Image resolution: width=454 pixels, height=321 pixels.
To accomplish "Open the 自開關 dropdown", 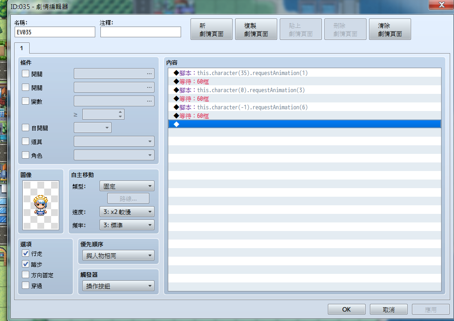I will 93,128.
